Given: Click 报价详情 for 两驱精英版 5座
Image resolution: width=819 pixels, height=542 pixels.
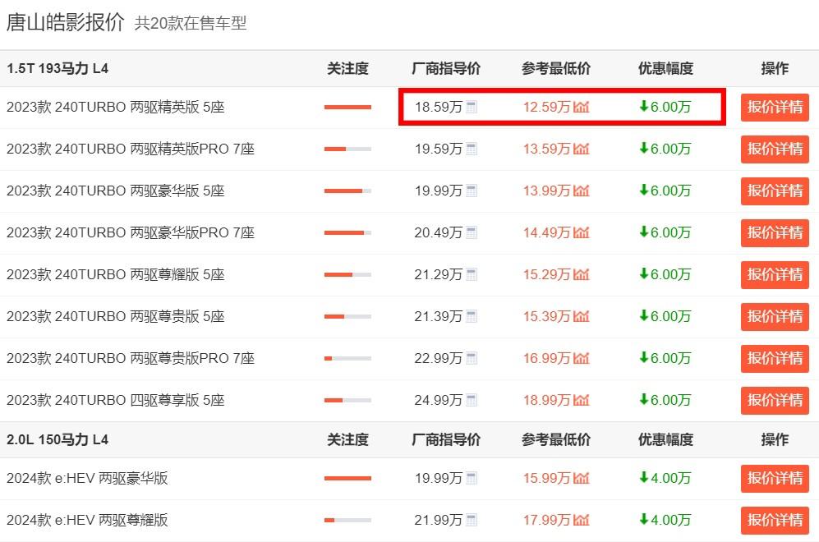Looking at the screenshot, I should point(775,107).
